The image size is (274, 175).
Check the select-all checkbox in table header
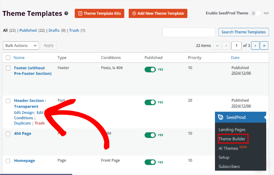point(8,58)
